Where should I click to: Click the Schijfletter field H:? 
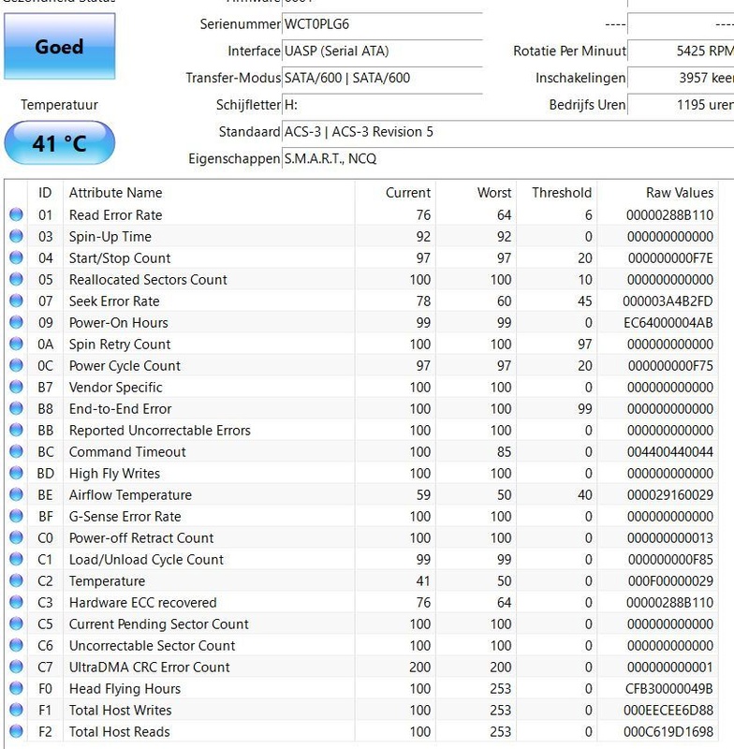coord(383,105)
